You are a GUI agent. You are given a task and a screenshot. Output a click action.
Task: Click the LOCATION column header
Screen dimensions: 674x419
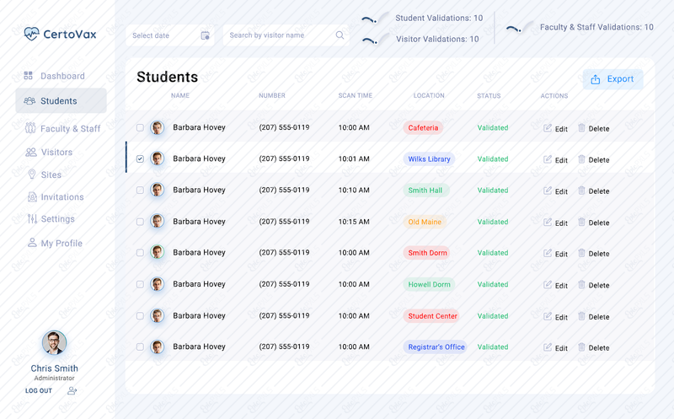[x=429, y=95]
